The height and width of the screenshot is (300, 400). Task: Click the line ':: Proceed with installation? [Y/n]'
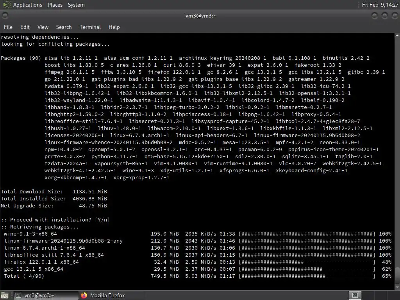(55, 220)
